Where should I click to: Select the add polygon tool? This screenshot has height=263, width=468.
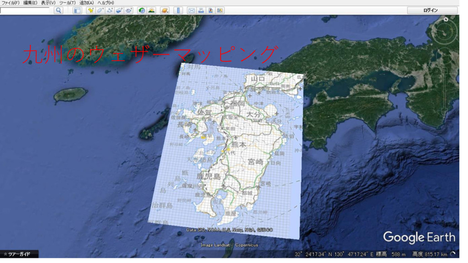pos(100,11)
